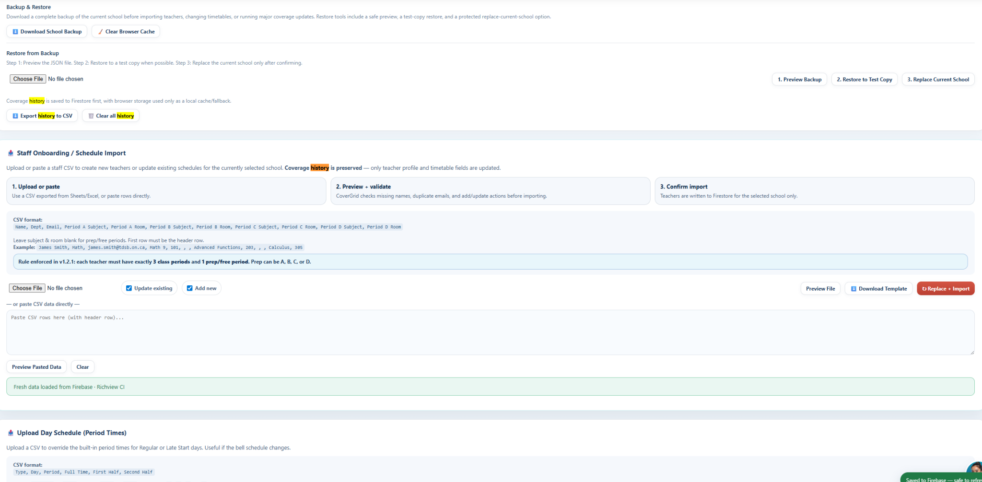
Task: Click Clear all history button
Action: 111,116
